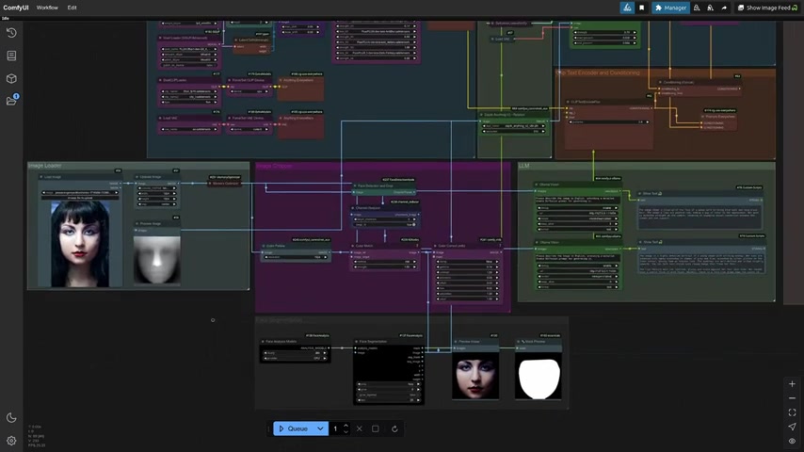Click the Show Image Feed button
The width and height of the screenshot is (804, 452).
tap(766, 8)
